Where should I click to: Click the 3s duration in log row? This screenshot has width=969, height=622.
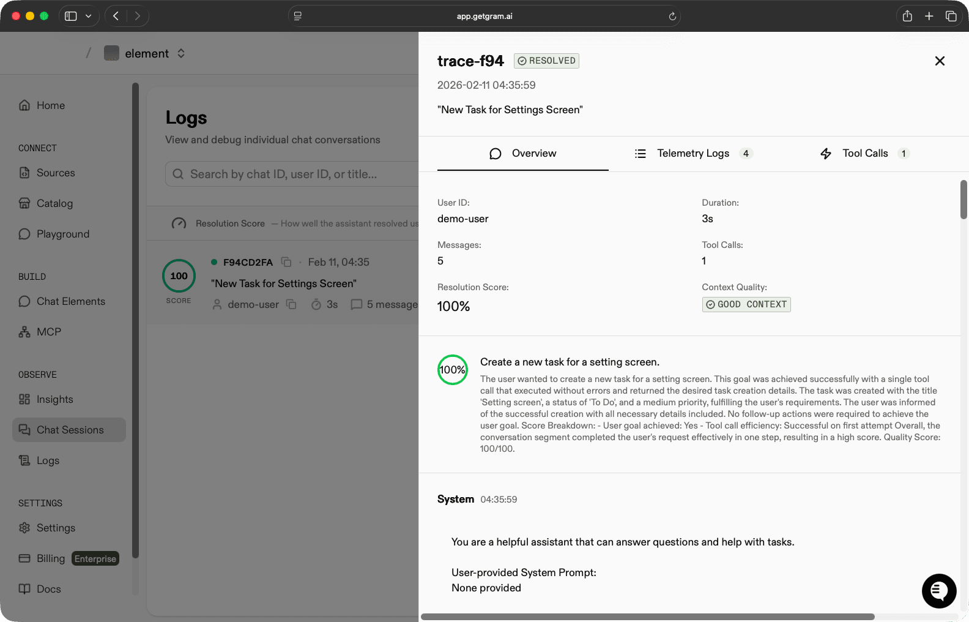[x=325, y=304]
